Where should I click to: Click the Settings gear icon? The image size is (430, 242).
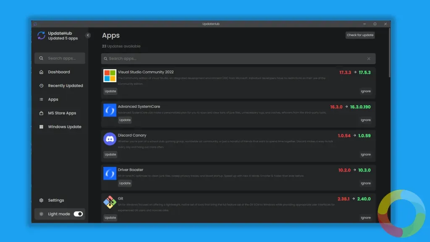click(41, 200)
